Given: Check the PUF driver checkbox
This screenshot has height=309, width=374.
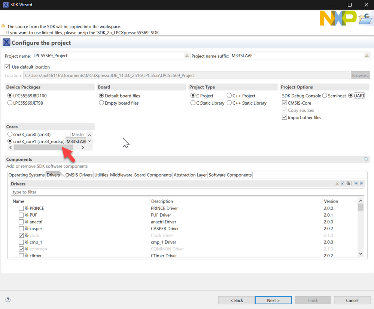Looking at the screenshot, I should coord(21,215).
